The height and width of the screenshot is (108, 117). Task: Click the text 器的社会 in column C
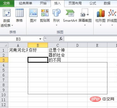pyautogui.click(x=57, y=55)
